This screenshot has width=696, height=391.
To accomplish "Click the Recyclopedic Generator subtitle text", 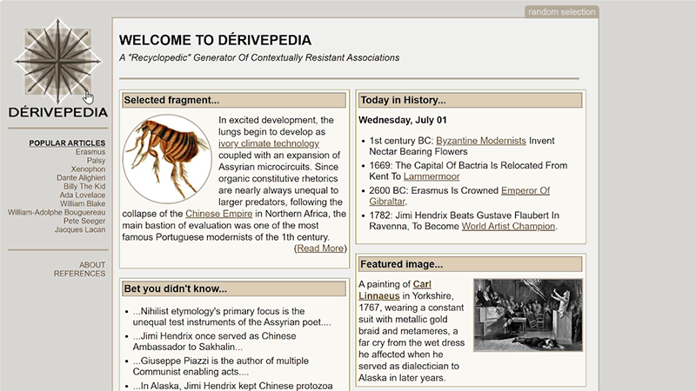I will [259, 57].
